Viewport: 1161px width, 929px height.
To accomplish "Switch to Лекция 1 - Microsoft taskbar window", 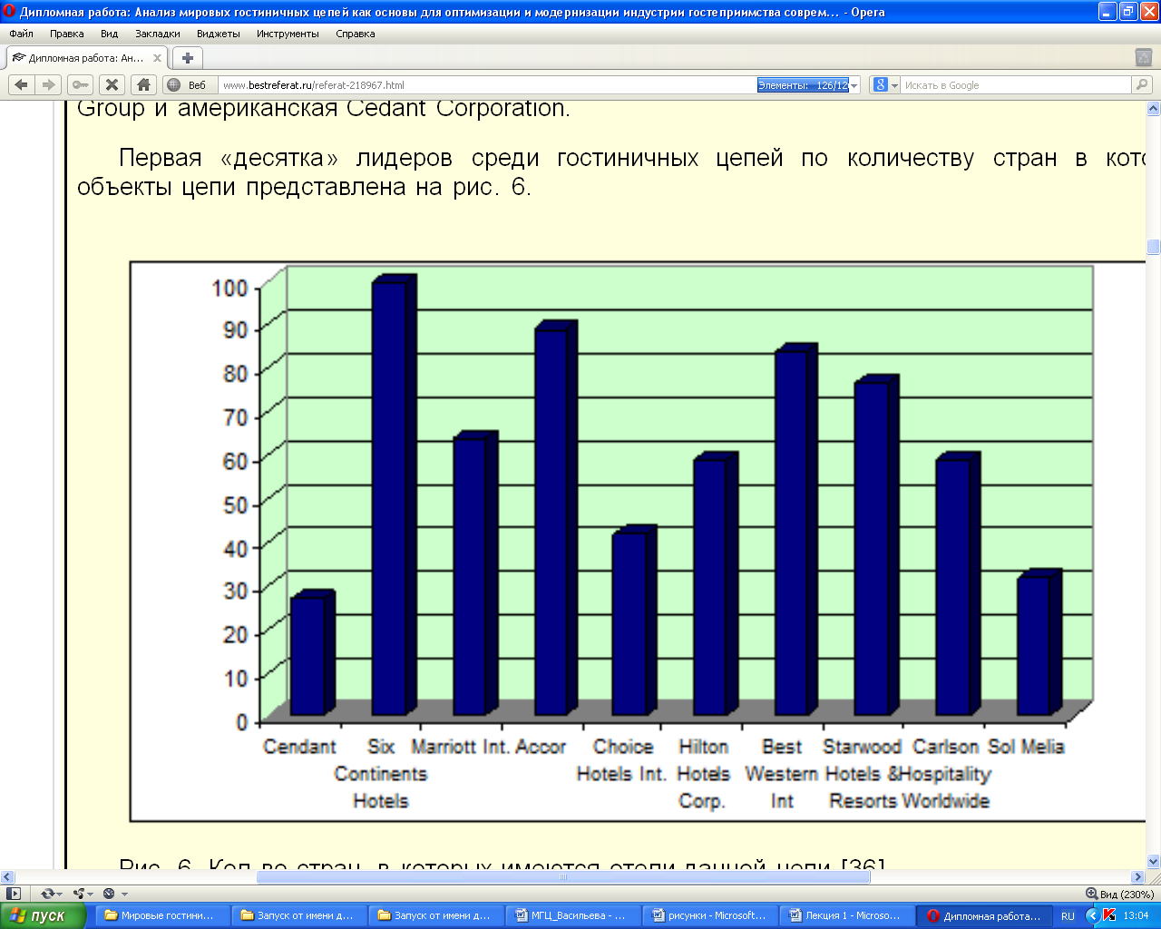I will tap(845, 915).
